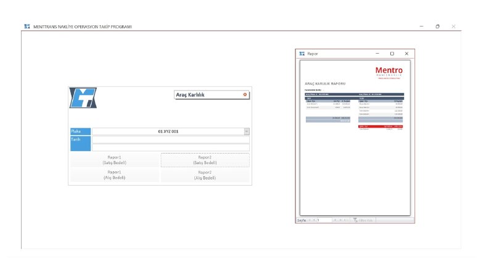Click the Rapor window's title bar icon

pyautogui.click(x=302, y=54)
